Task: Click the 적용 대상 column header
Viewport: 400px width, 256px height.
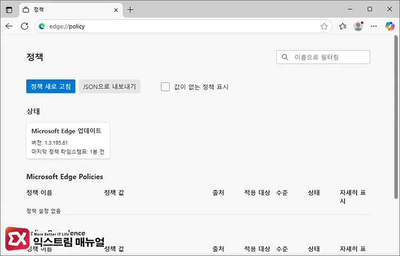Action: click(257, 193)
